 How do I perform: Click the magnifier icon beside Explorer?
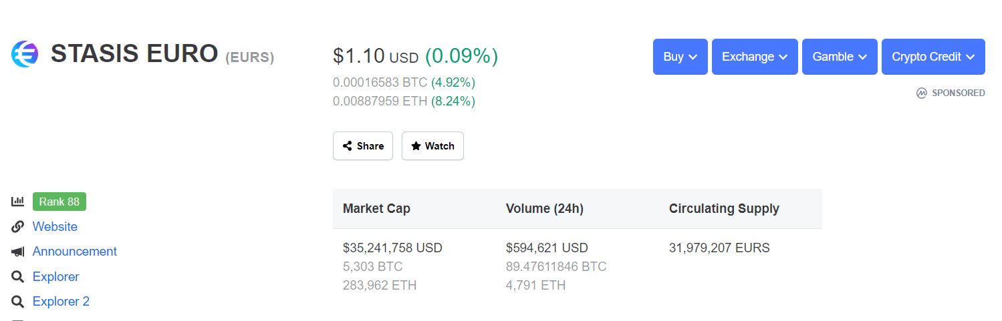(18, 277)
